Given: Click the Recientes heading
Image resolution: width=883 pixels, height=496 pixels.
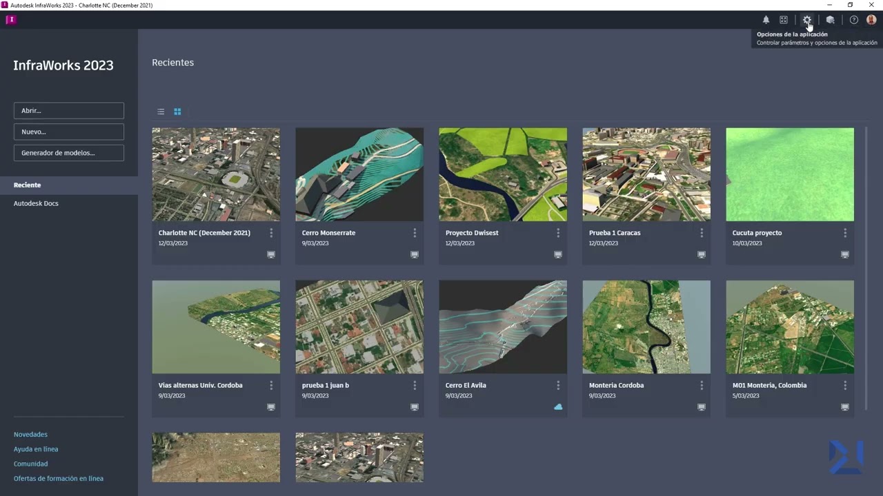Looking at the screenshot, I should (x=173, y=63).
